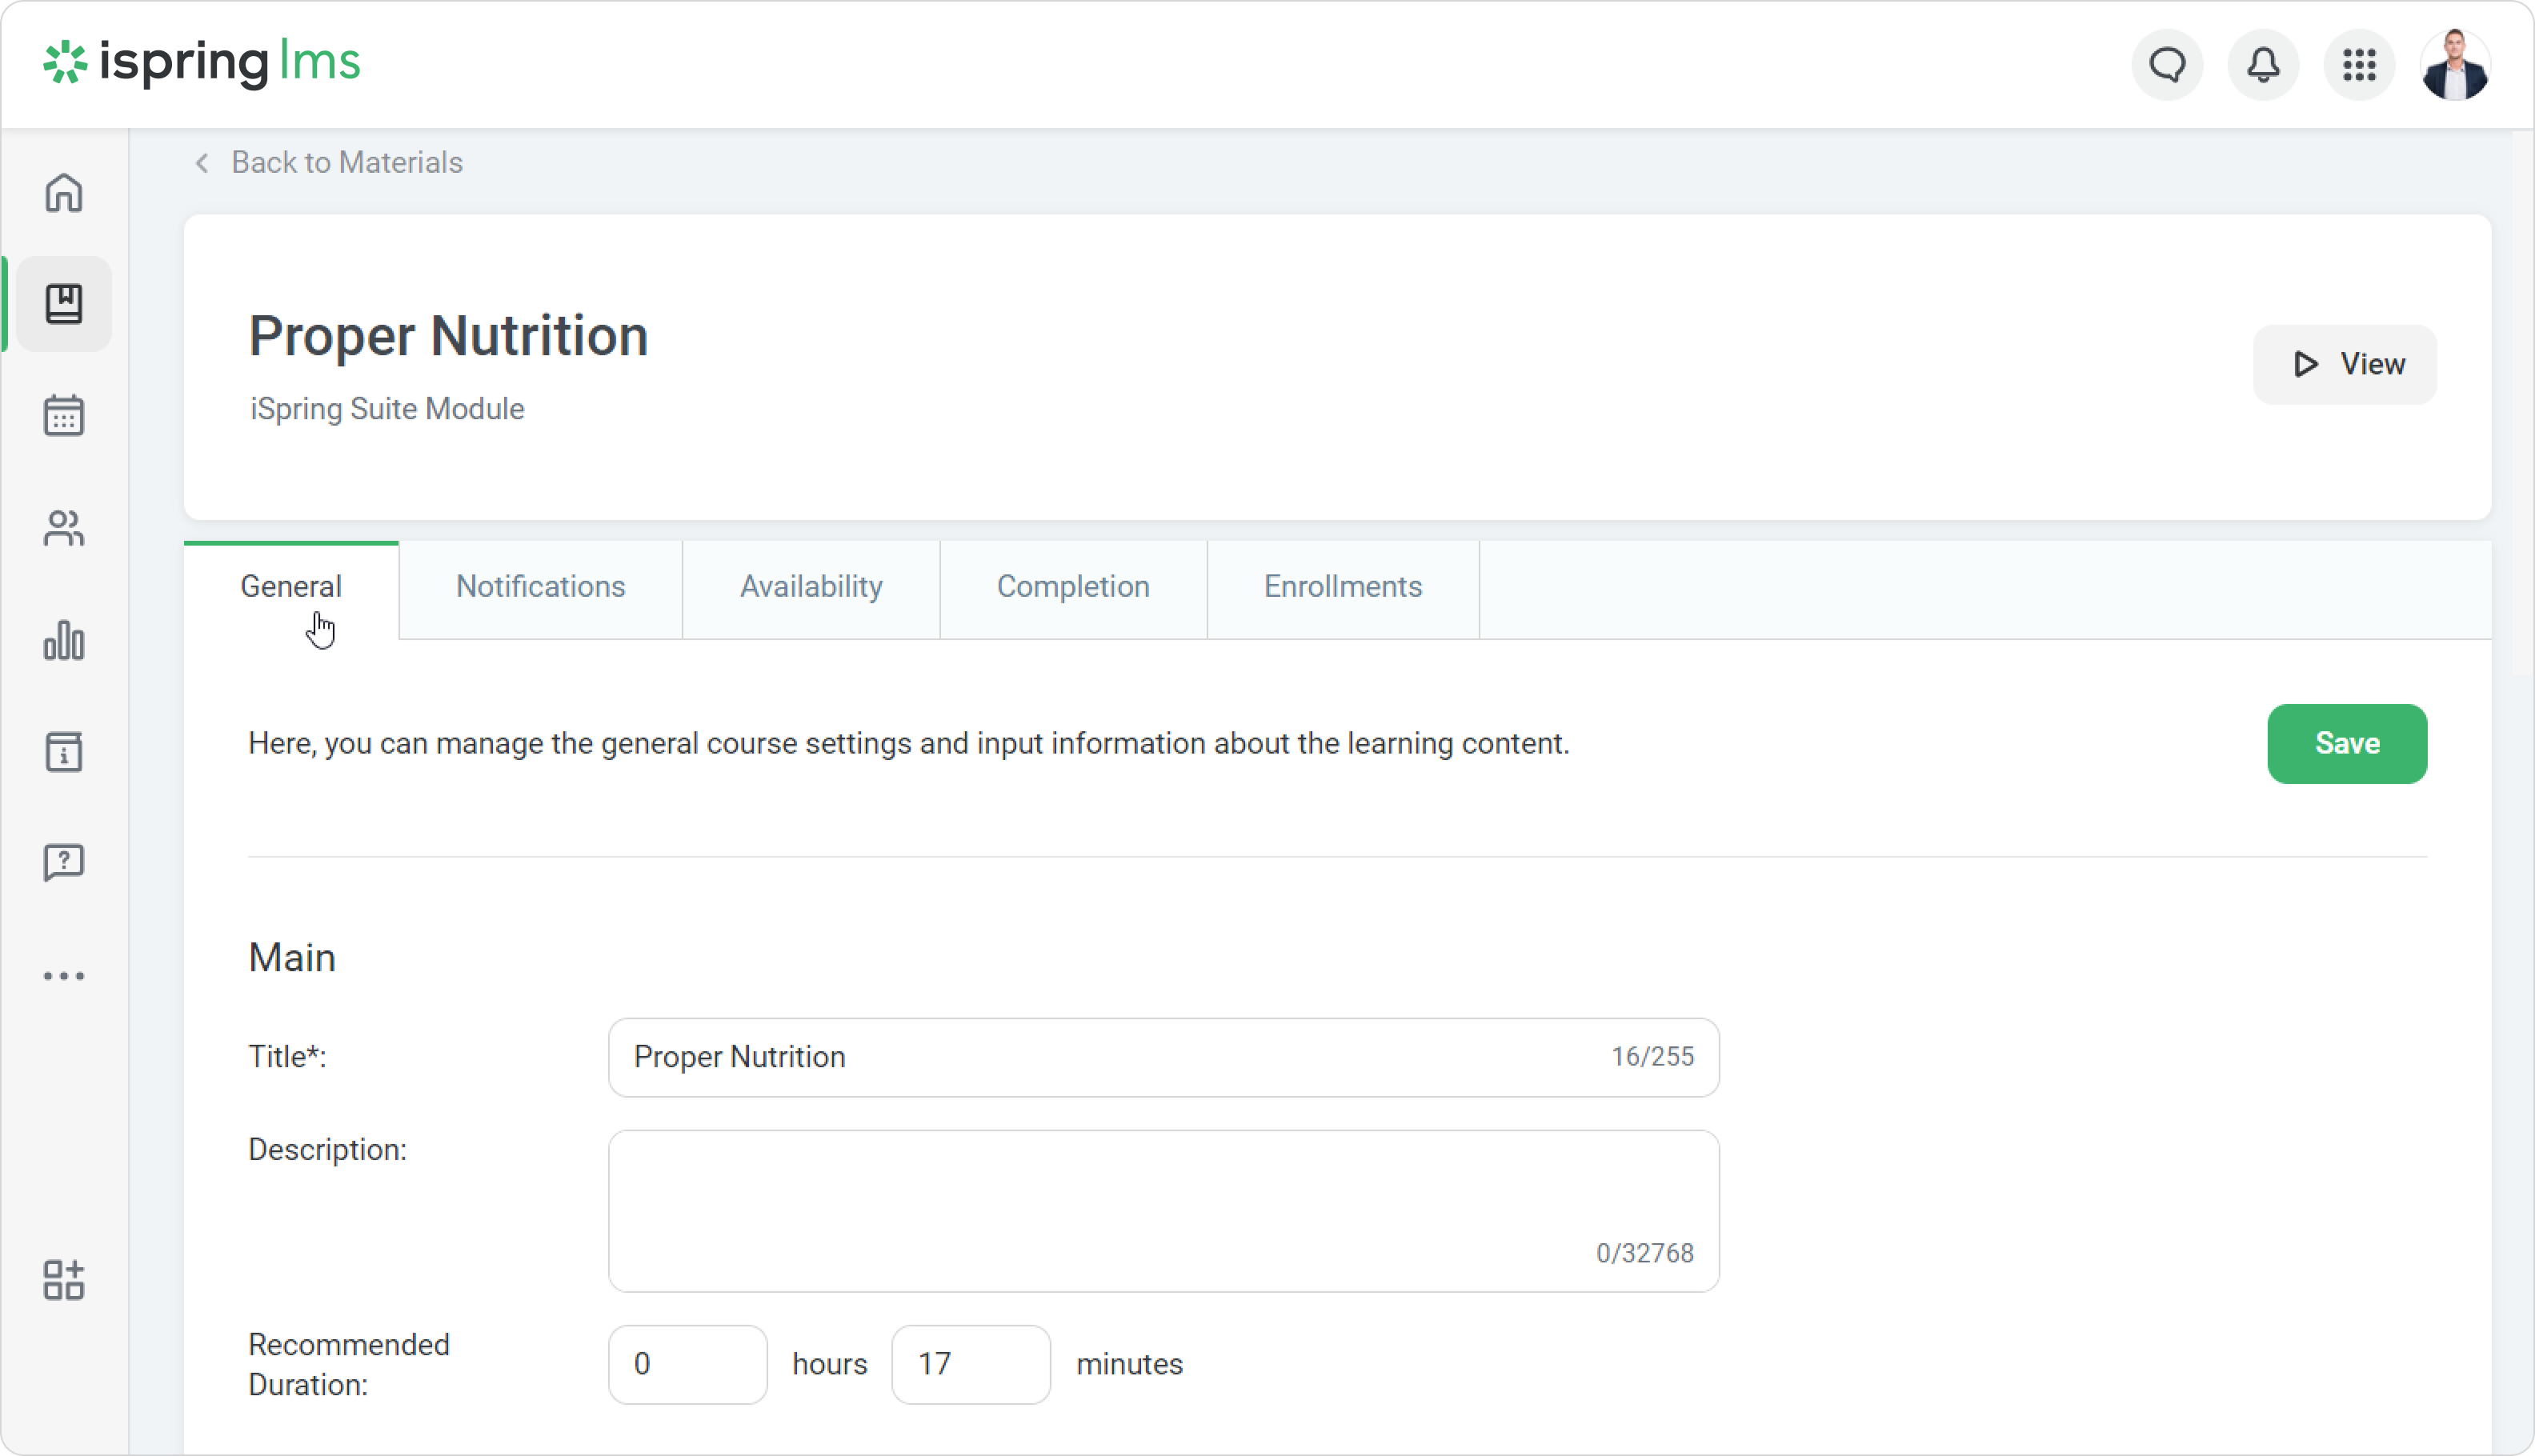The width and height of the screenshot is (2535, 1456).
Task: Open the Home icon in sidebar
Action: click(x=64, y=193)
